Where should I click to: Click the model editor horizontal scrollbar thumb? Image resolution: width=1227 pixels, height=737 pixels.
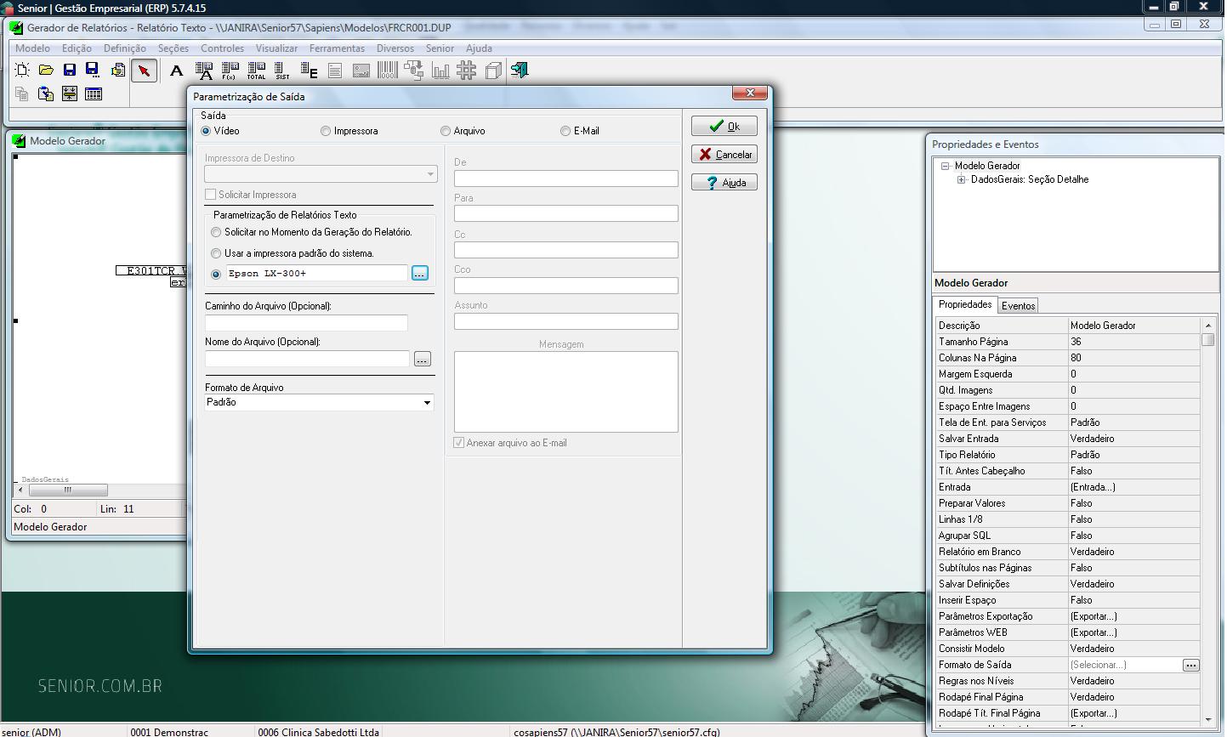[68, 490]
